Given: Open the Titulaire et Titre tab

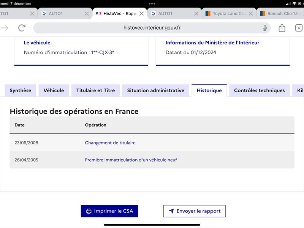Looking at the screenshot, I should 96,90.
